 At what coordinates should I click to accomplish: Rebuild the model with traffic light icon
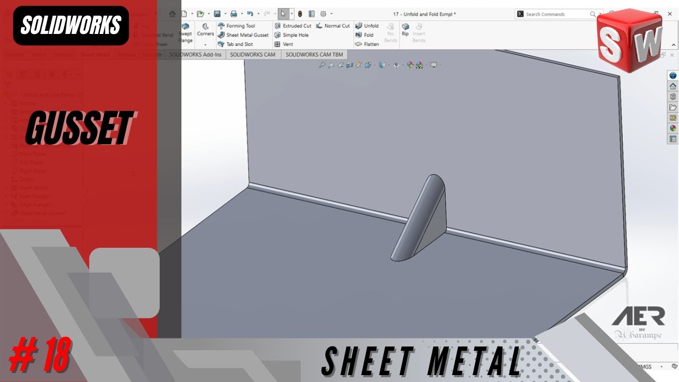pyautogui.click(x=300, y=14)
